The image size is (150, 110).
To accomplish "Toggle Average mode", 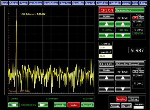I will point(115,106).
